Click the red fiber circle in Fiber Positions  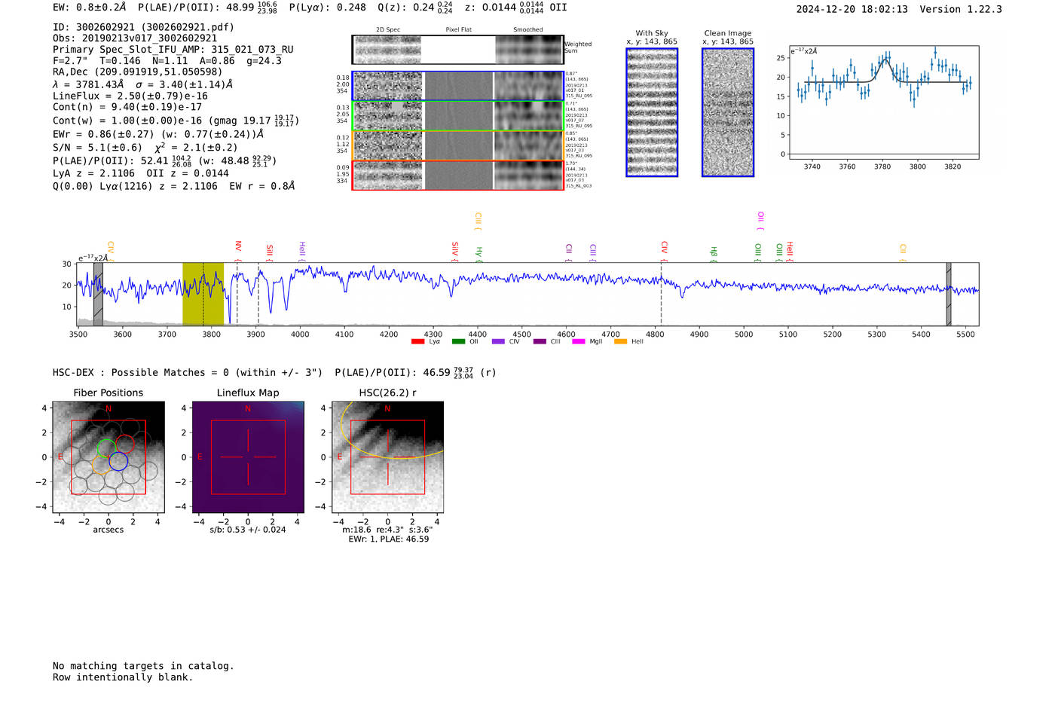pyautogui.click(x=124, y=445)
